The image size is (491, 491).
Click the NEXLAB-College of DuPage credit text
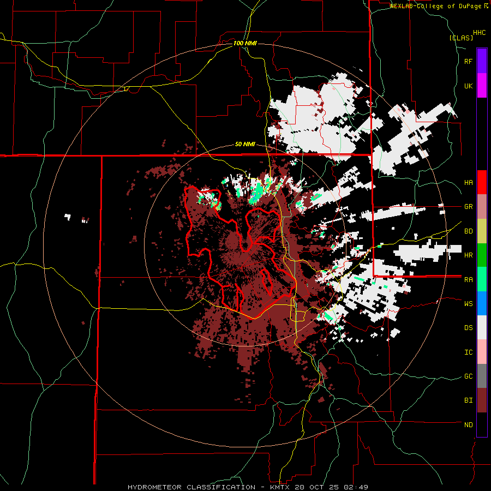point(439,6)
